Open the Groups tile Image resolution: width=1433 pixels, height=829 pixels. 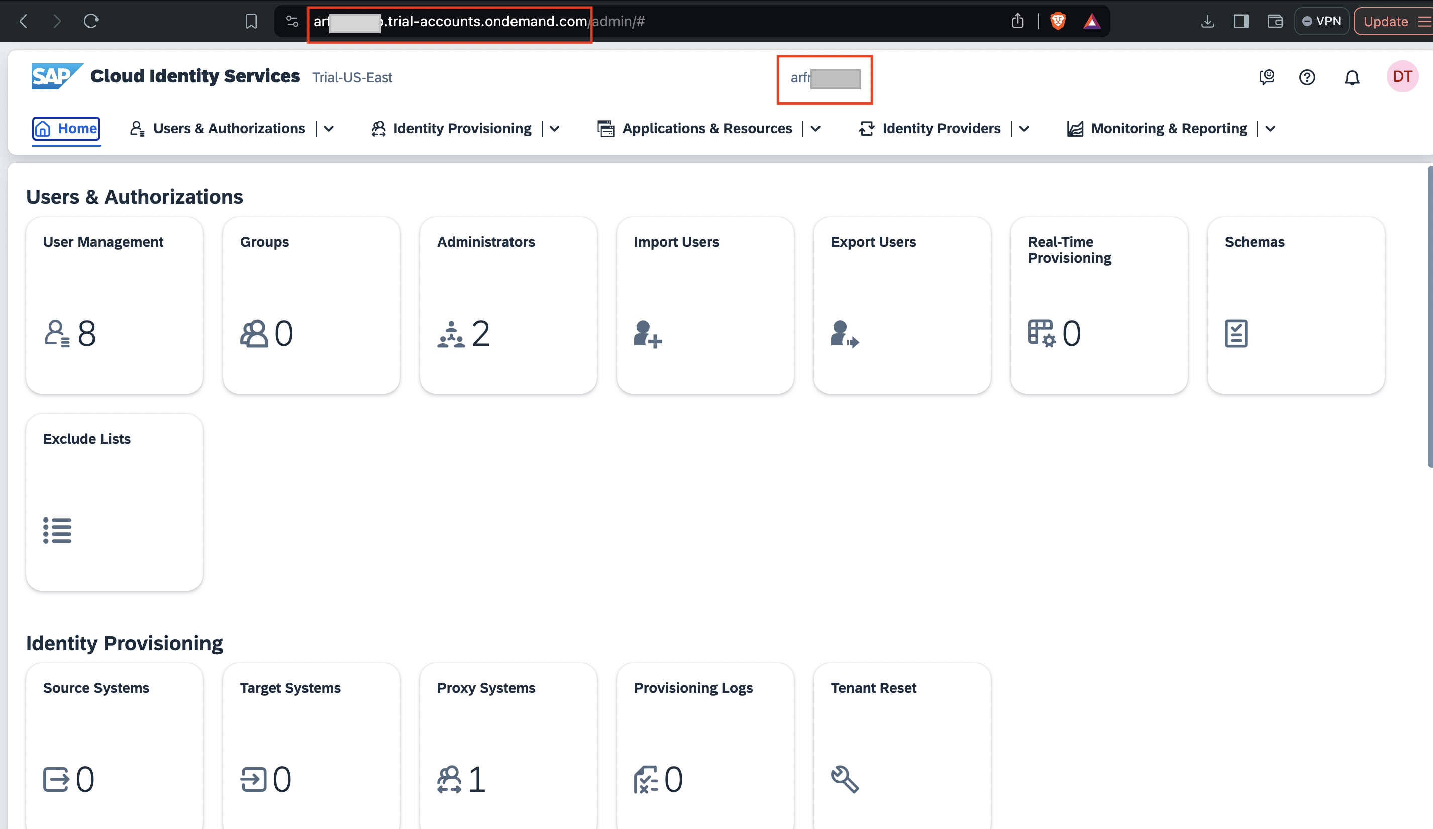[x=311, y=305]
